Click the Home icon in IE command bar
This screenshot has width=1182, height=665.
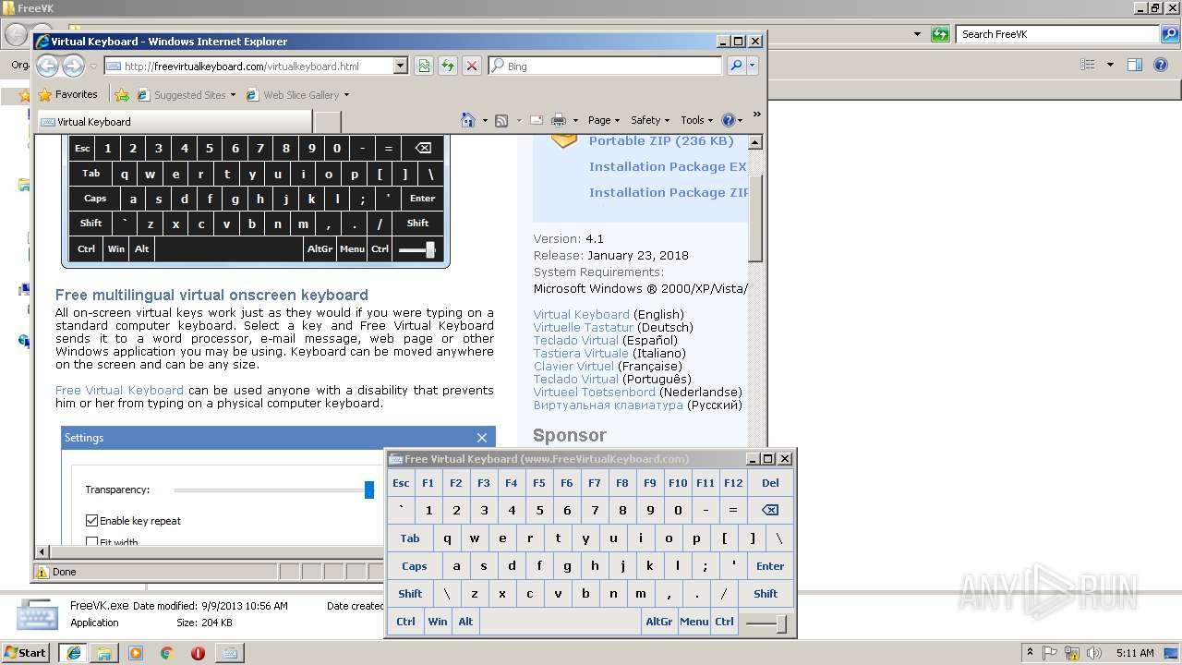click(468, 120)
